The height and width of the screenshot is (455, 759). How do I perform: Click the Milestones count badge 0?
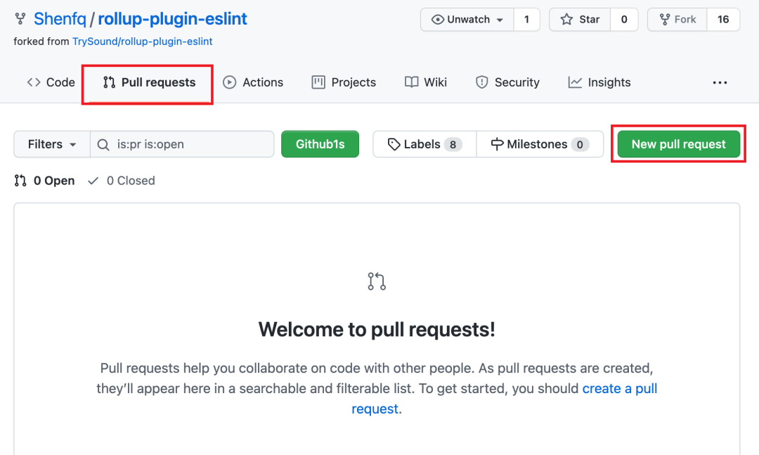click(x=580, y=144)
